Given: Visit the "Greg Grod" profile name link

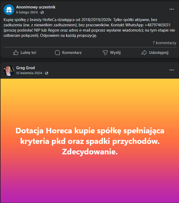Looking at the screenshot, I should [25, 68].
